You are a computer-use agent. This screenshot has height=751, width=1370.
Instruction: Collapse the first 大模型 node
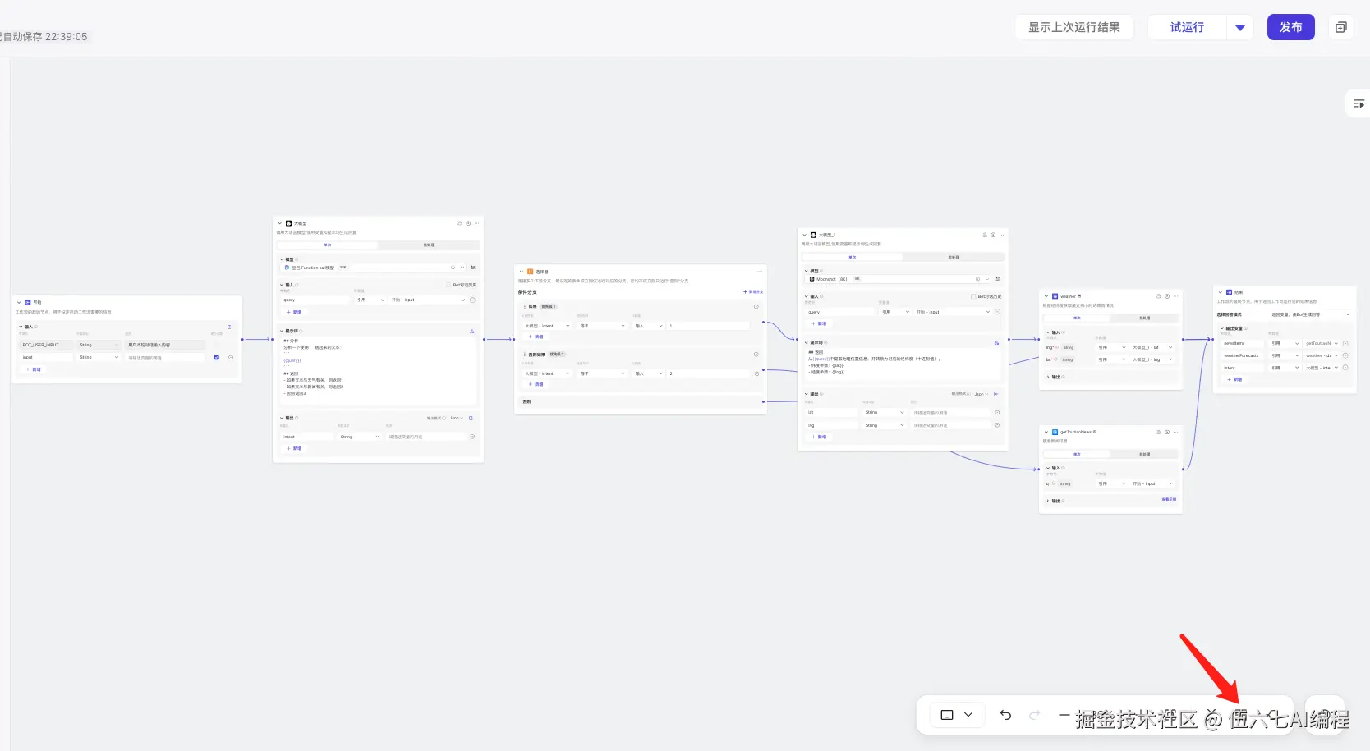click(x=279, y=223)
